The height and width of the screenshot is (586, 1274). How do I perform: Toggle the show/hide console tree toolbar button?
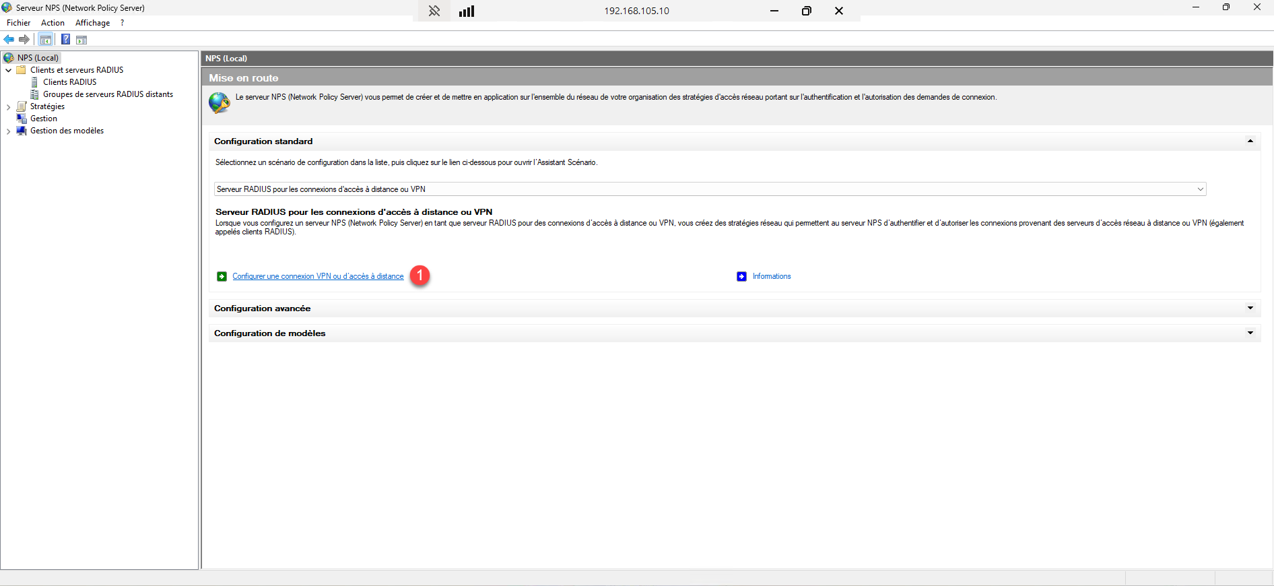click(46, 40)
